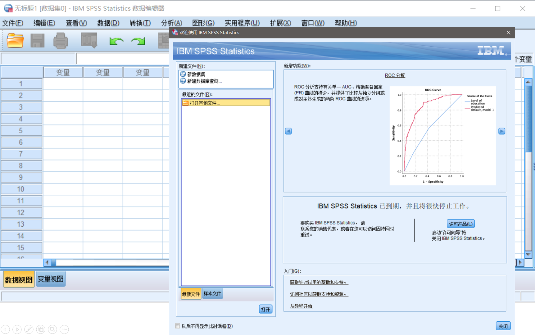Click the horizontal scrollbar left arrow
Image resolution: width=535 pixels, height=335 pixels.
tap(47, 263)
